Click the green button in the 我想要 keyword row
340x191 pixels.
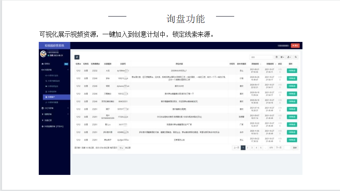pos(292,117)
